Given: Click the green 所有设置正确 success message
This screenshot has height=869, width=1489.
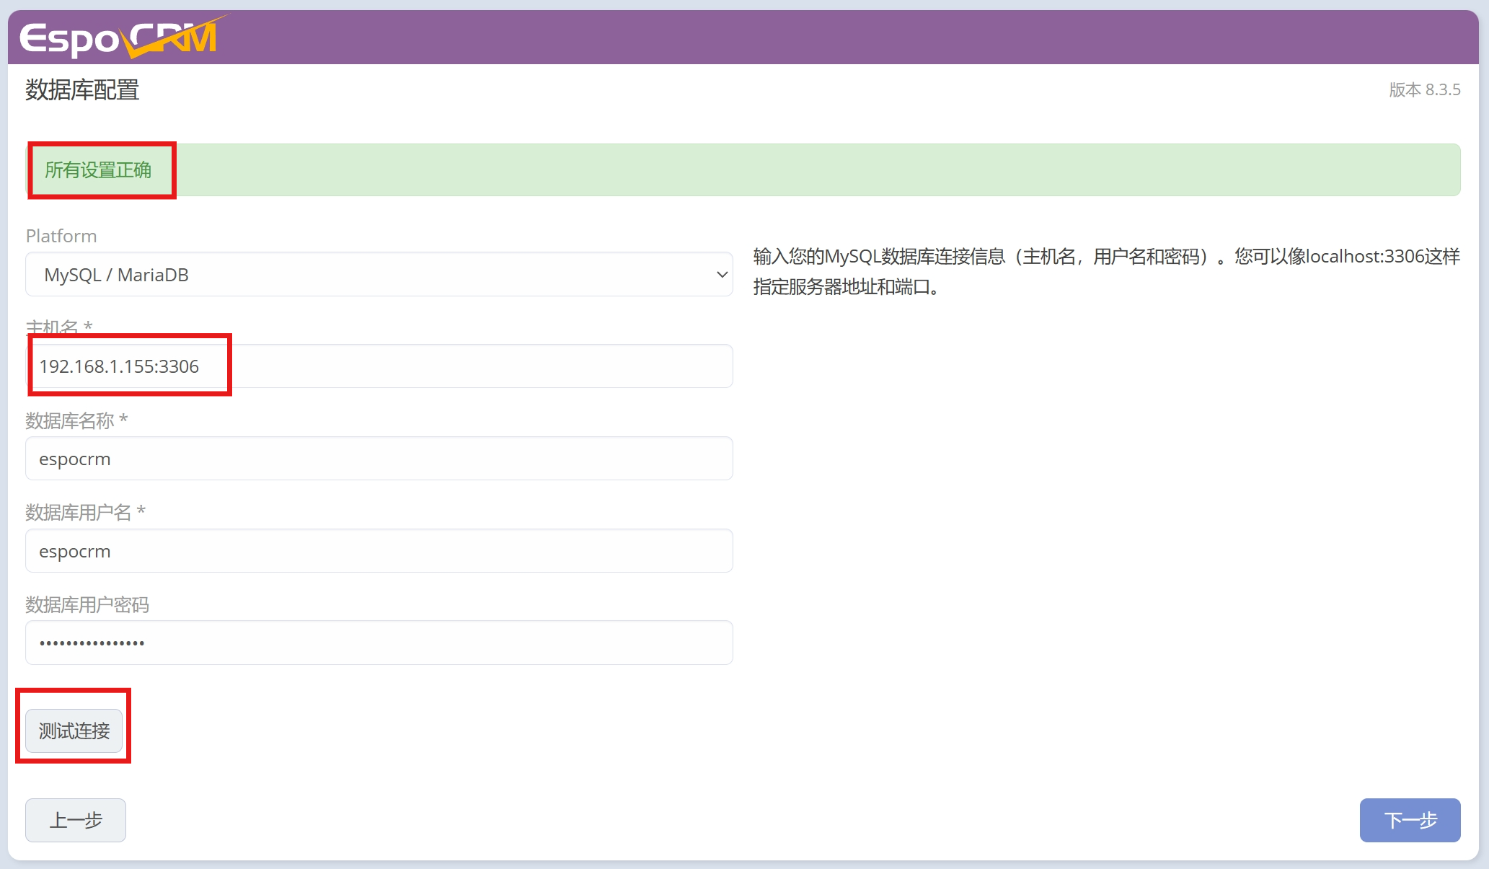Looking at the screenshot, I should [98, 170].
